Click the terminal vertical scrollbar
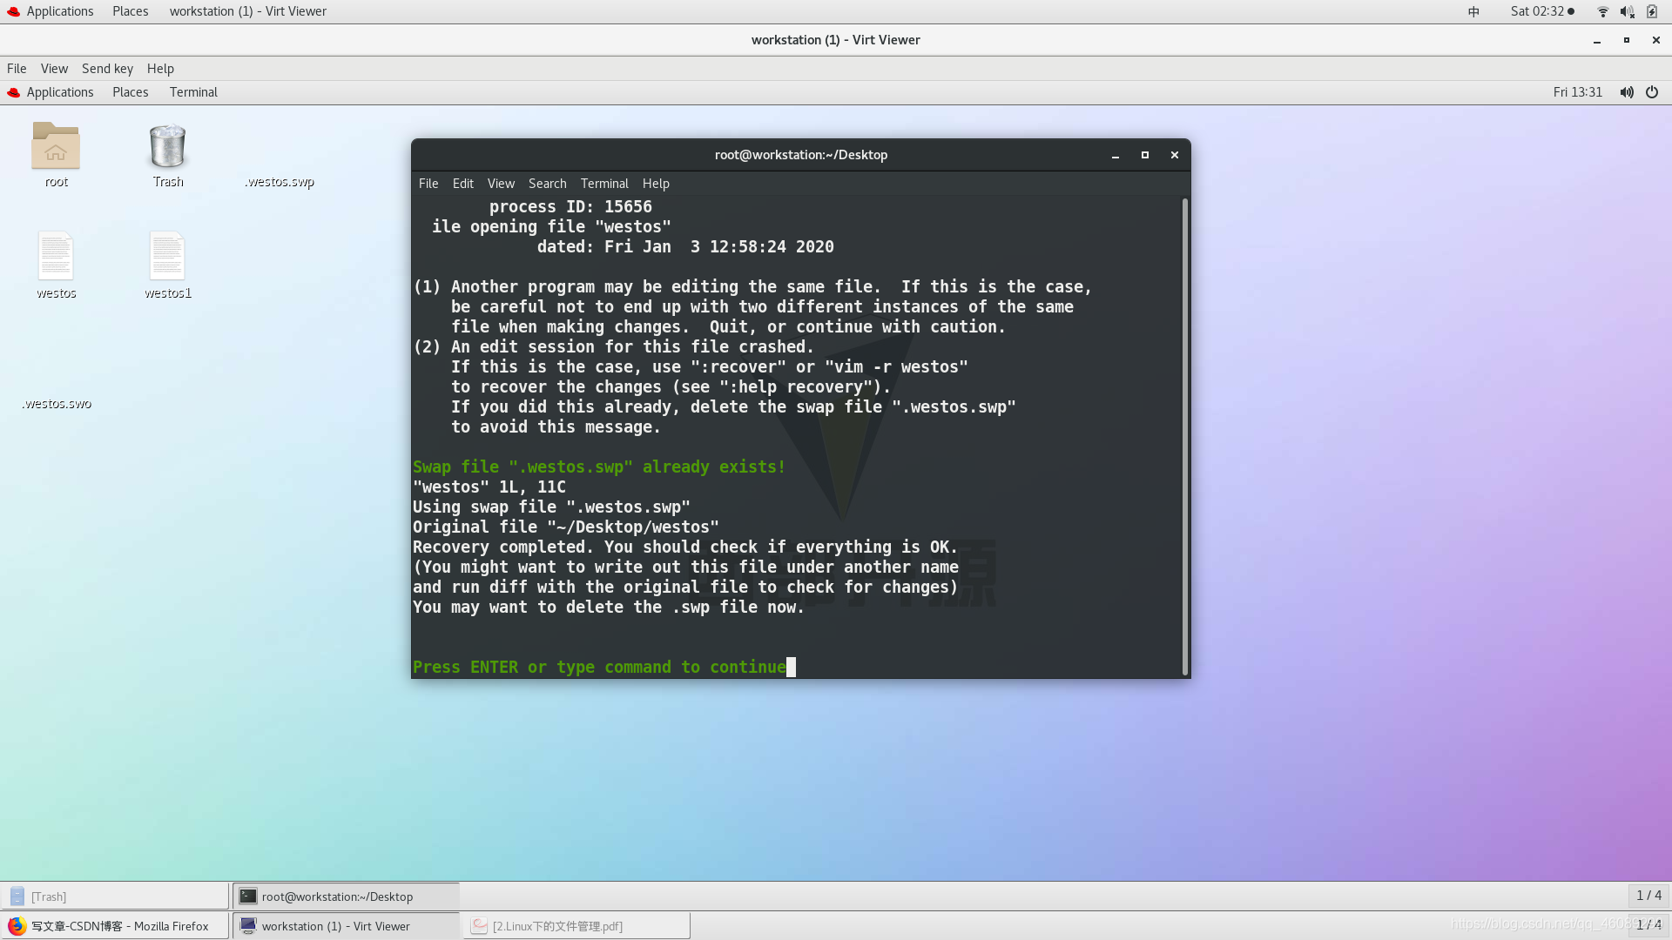The image size is (1672, 940). (1184, 436)
